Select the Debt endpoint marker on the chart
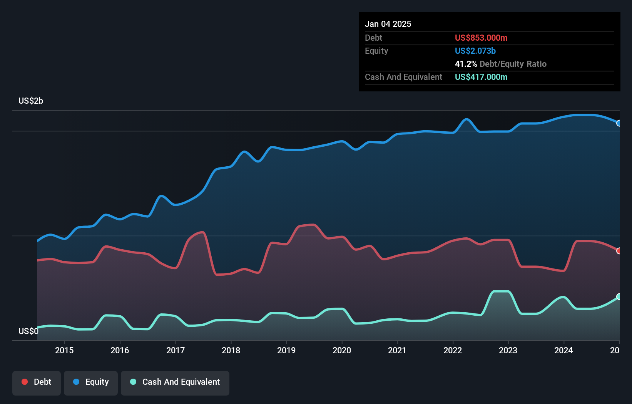 pyautogui.click(x=618, y=251)
